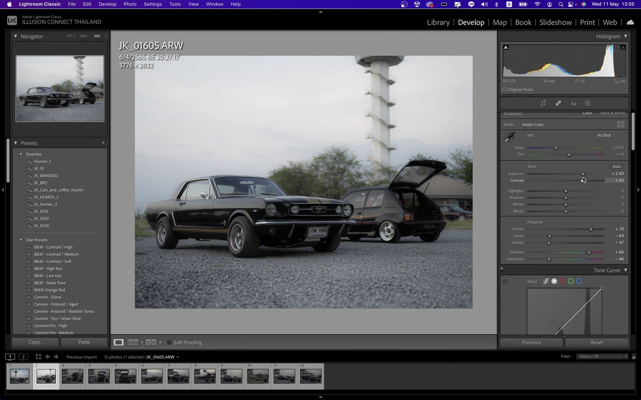Go back with filmstrip left arrow
The width and height of the screenshot is (641, 400).
(x=47, y=357)
